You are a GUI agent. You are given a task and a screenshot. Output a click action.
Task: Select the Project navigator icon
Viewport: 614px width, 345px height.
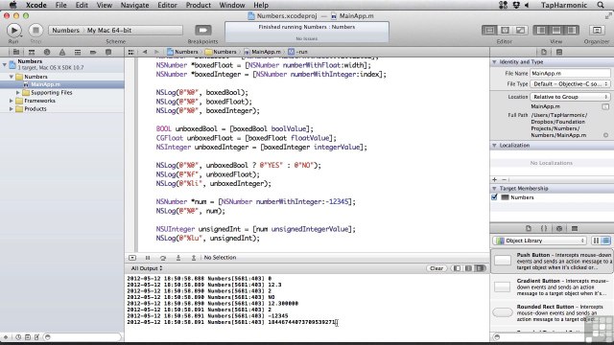pos(16,52)
